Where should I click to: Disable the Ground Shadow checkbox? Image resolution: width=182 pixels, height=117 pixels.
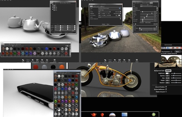point(166,87)
